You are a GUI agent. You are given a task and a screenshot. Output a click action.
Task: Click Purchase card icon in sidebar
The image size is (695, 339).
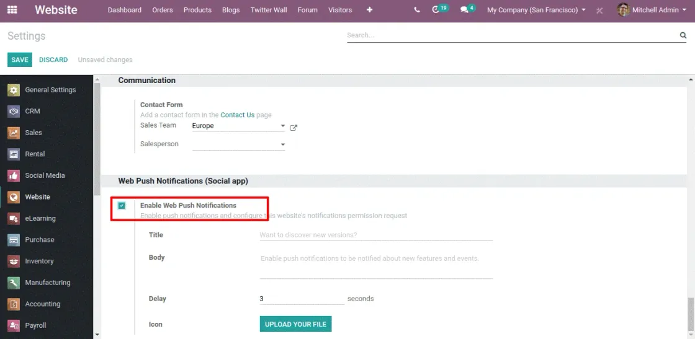click(x=14, y=240)
